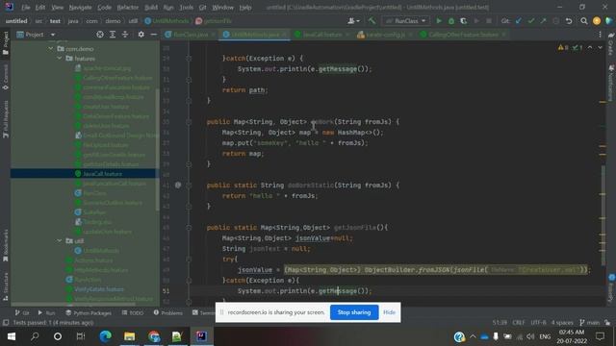Open the orange IDE updates icon in the toolbar
Image resolution: width=616 pixels, height=346 pixels.
tap(597, 21)
